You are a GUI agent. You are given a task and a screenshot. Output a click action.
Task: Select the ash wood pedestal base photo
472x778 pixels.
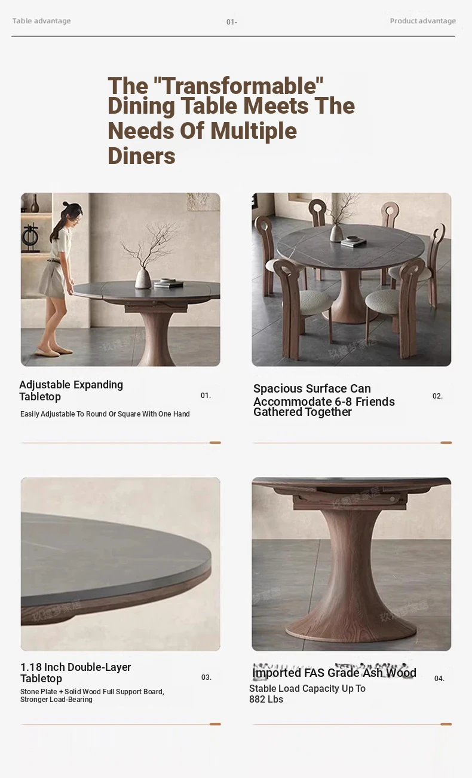point(351,564)
